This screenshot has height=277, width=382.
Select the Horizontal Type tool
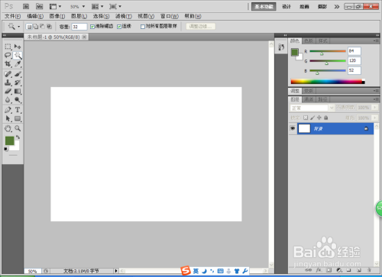pos(18,110)
